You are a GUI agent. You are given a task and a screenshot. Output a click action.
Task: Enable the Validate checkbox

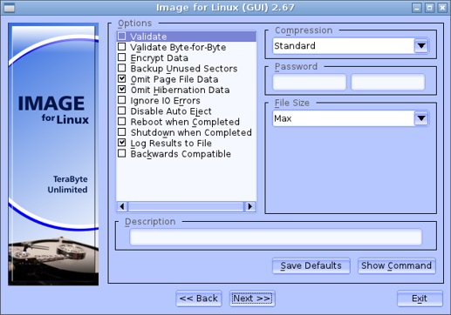click(122, 37)
